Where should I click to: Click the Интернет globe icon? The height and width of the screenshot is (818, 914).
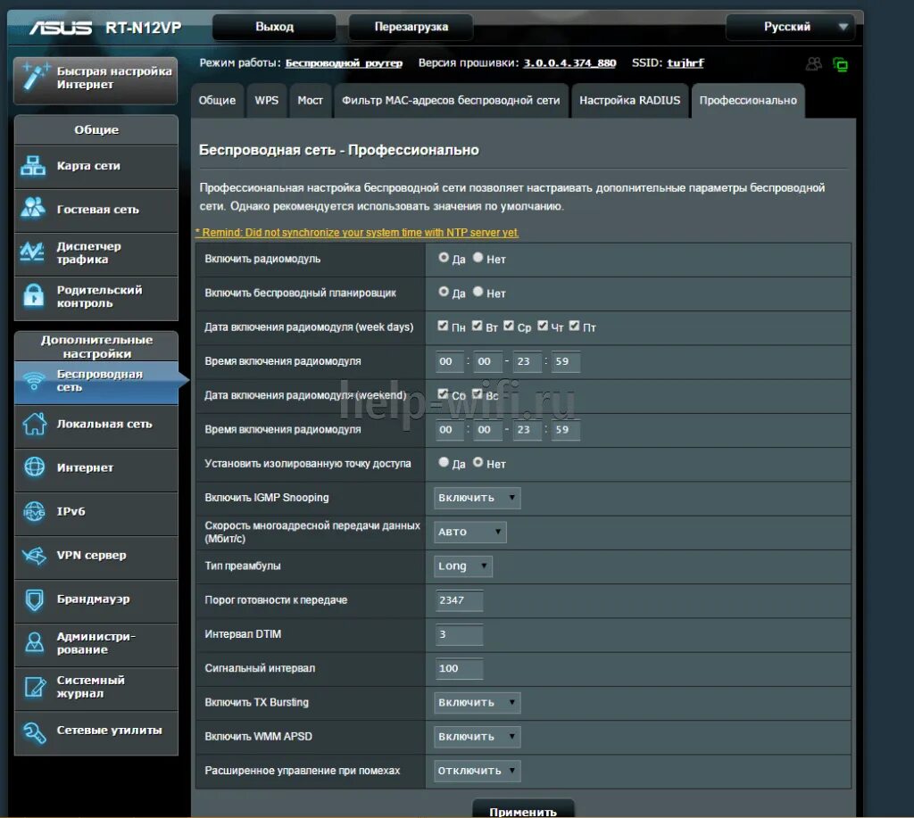[x=35, y=467]
